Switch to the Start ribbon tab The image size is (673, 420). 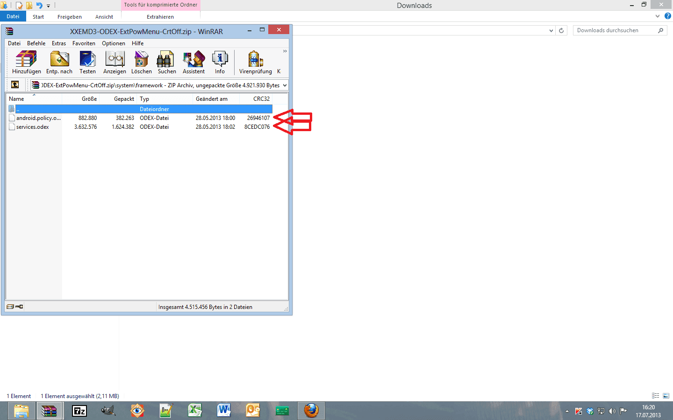(38, 17)
